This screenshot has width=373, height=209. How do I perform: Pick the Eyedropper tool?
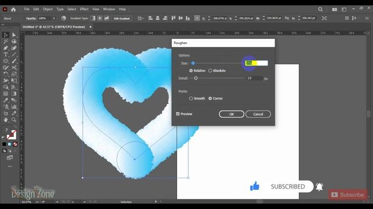[6, 100]
